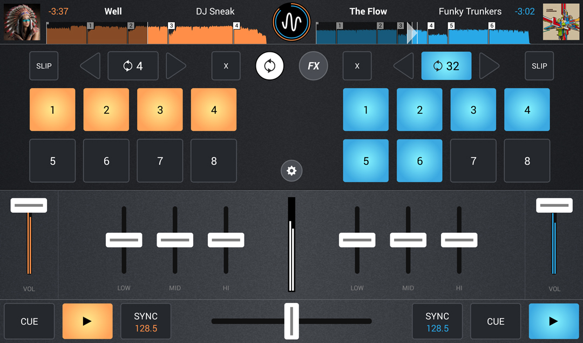Start the orange left deck play button
Viewport: 583px width, 343px height.
[x=87, y=321]
